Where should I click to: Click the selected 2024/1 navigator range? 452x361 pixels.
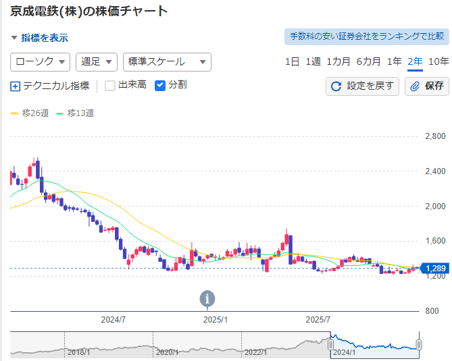pyautogui.click(x=375, y=345)
